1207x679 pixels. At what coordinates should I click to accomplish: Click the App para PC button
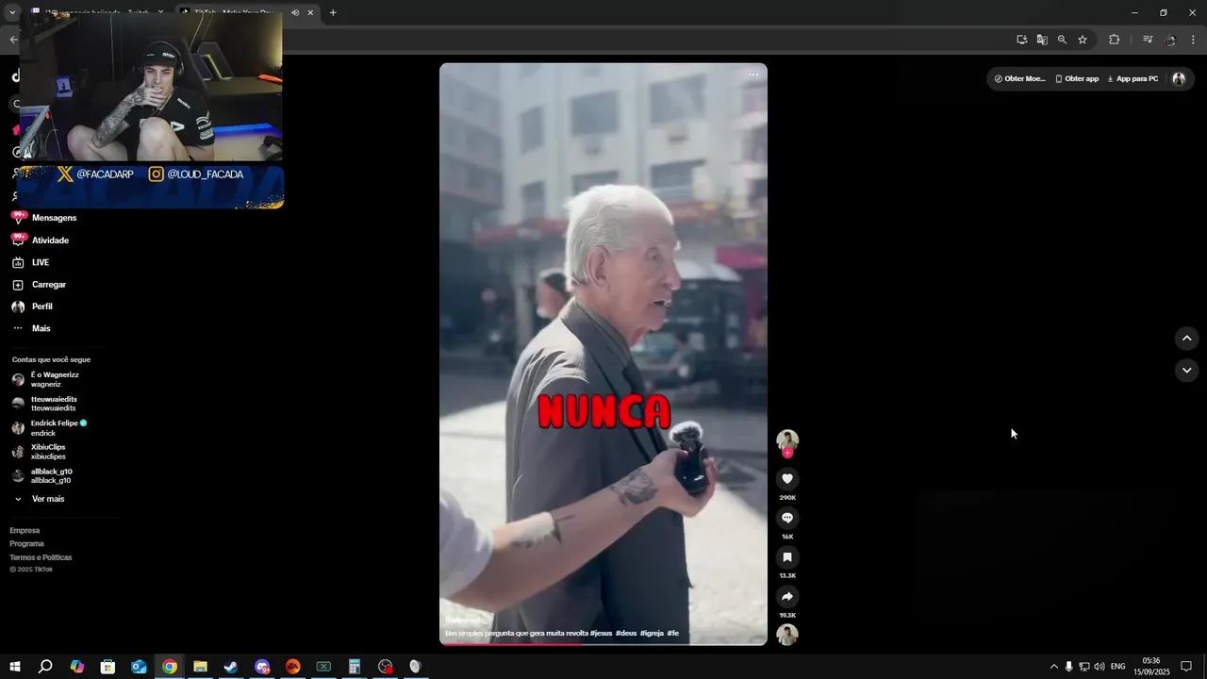(x=1133, y=79)
